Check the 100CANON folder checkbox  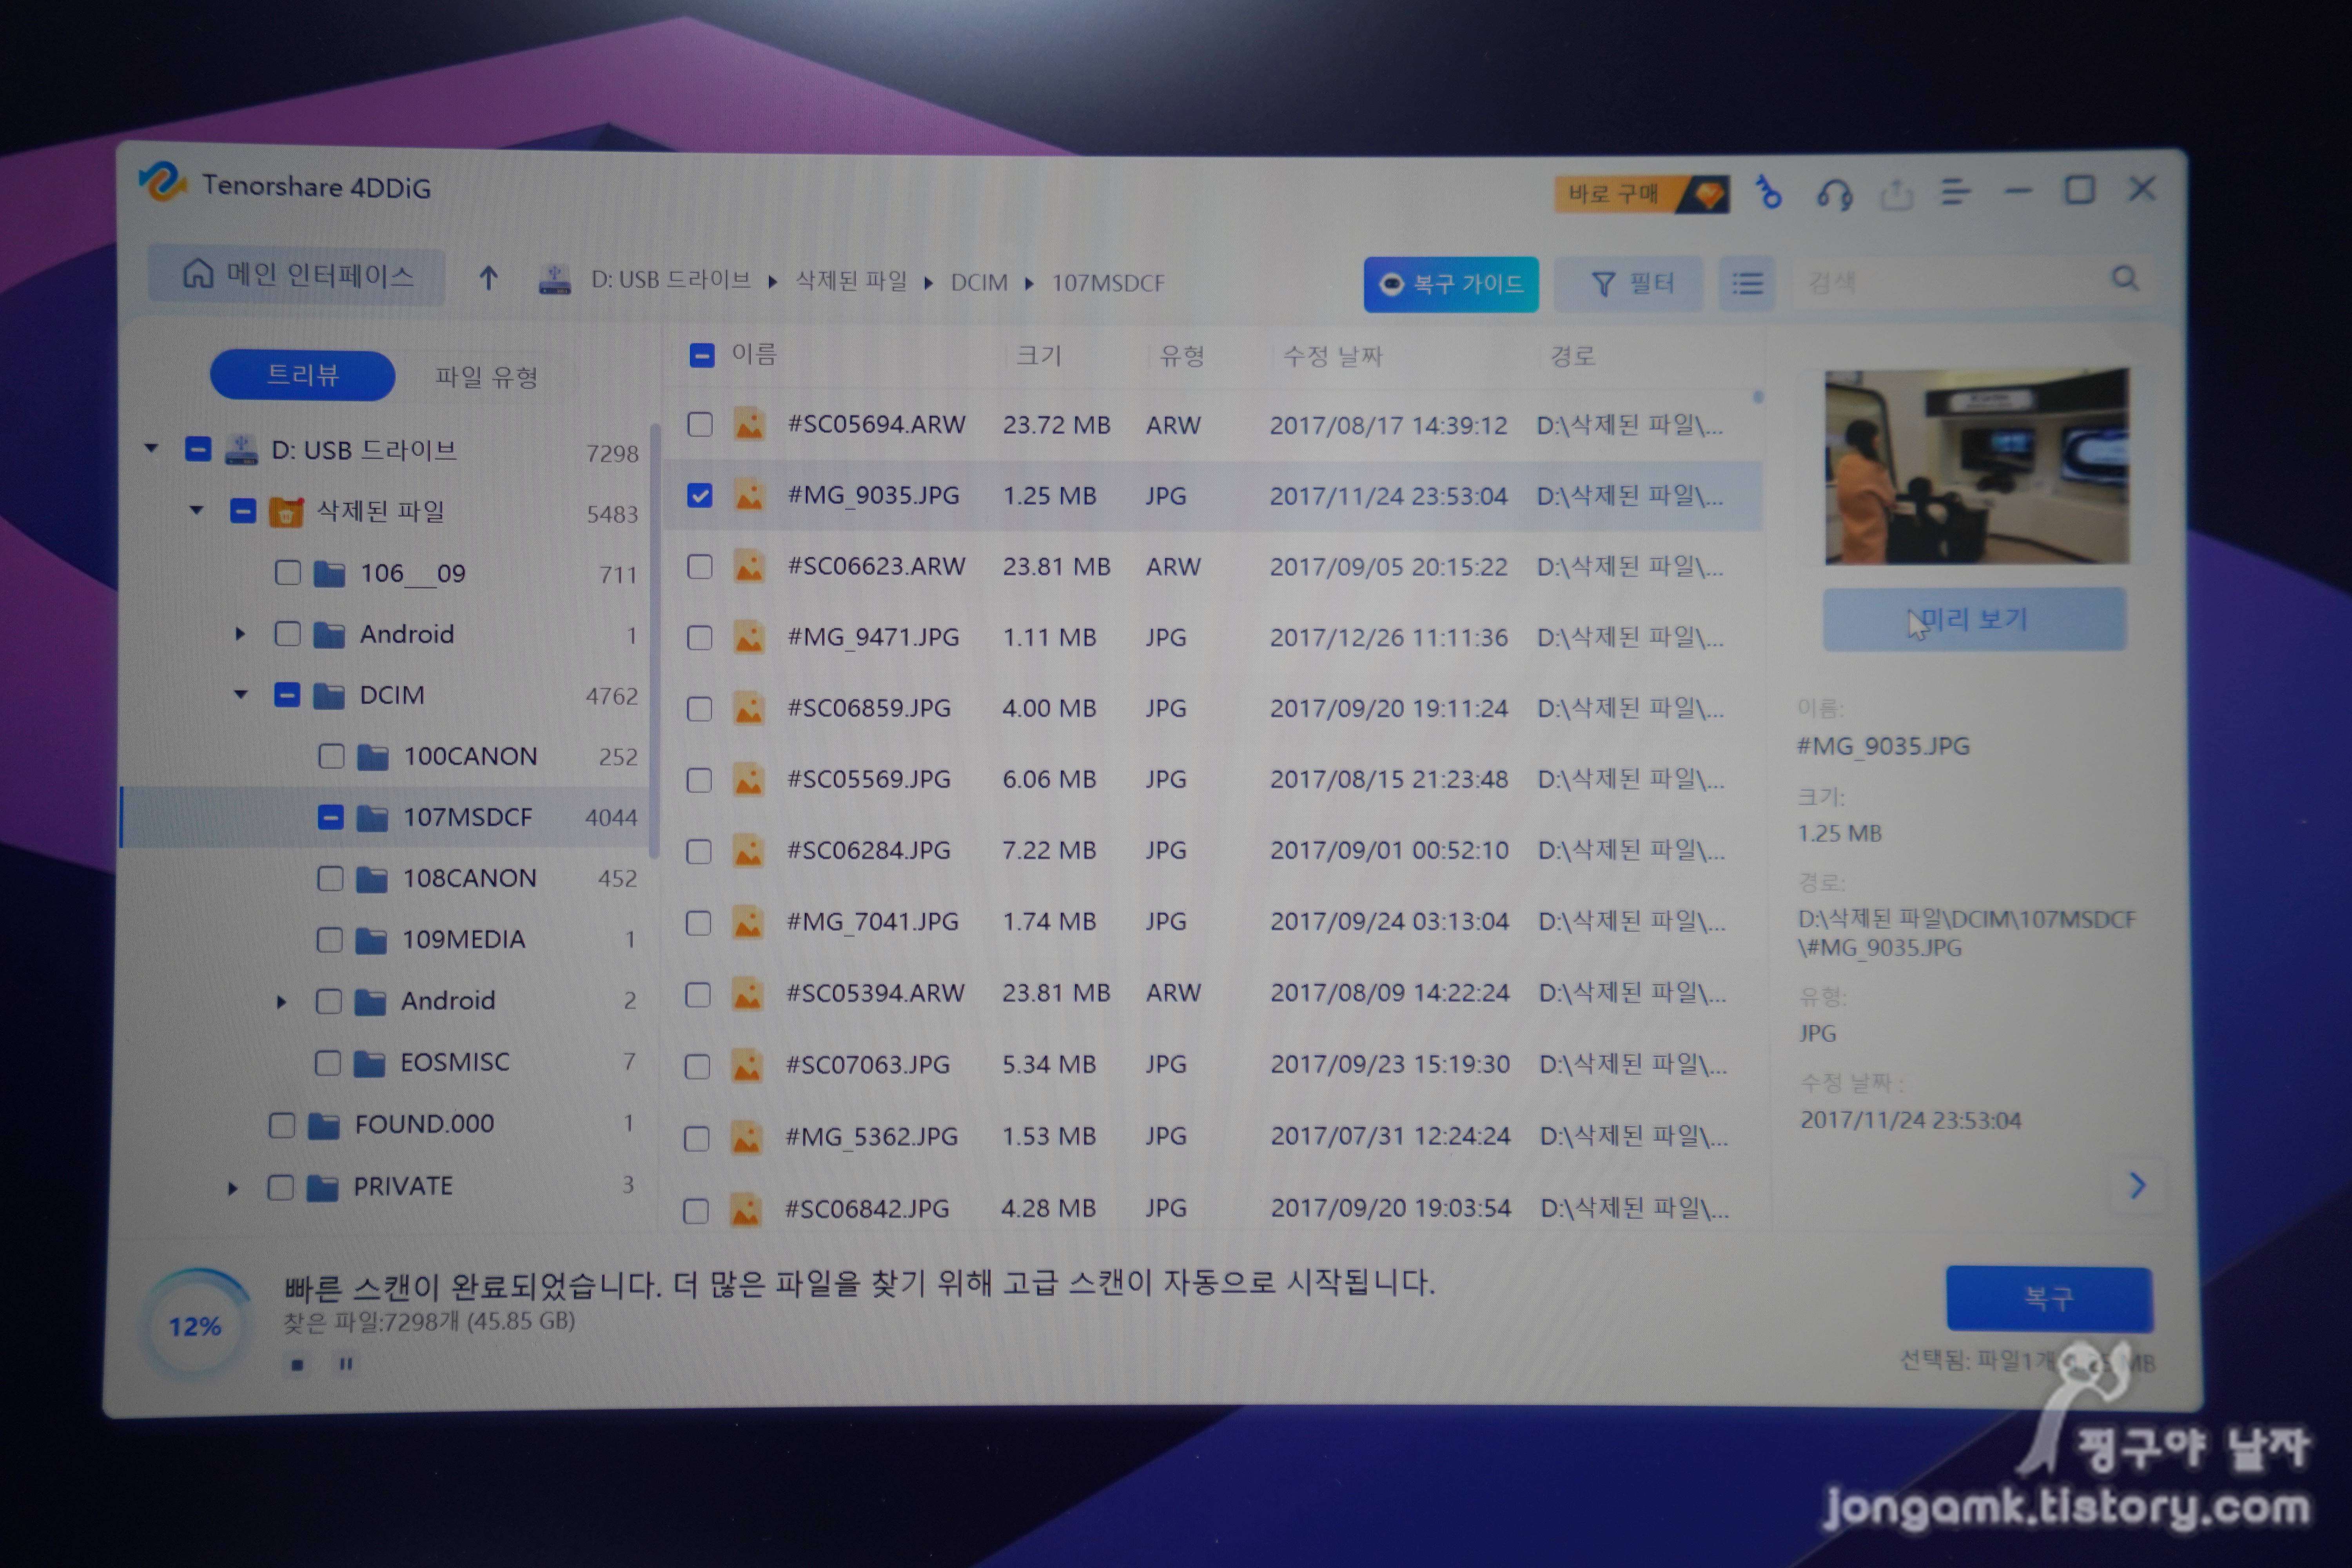[331, 756]
